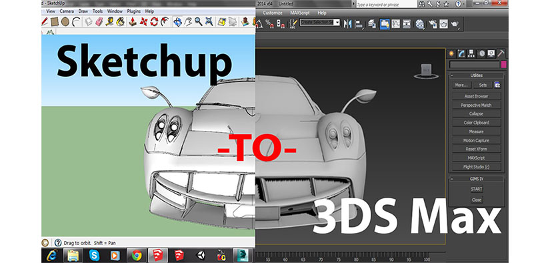
Task: Collapse the GIMS IV rollout
Action: click(x=452, y=179)
